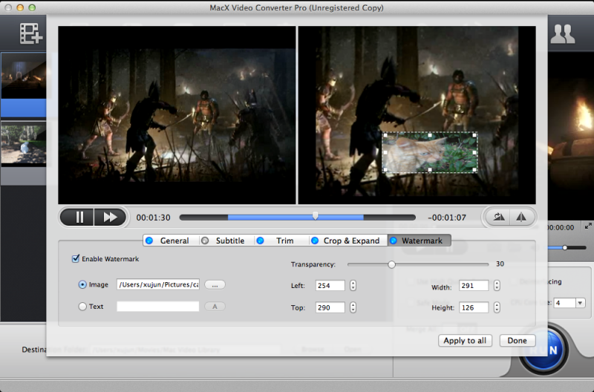This screenshot has height=392, width=594.
Task: Click the Width value stepper
Action: pos(497,286)
